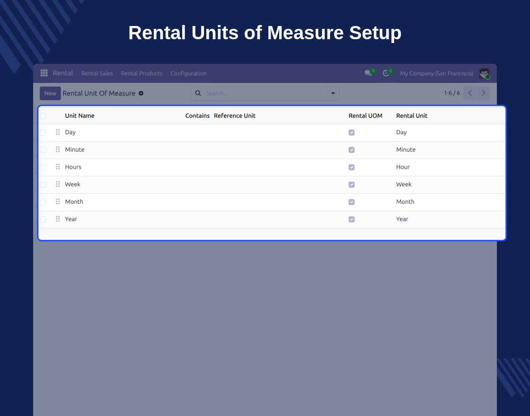Grab the drag handle for Minute row
Viewport: 530px width, 416px height.
(58, 149)
